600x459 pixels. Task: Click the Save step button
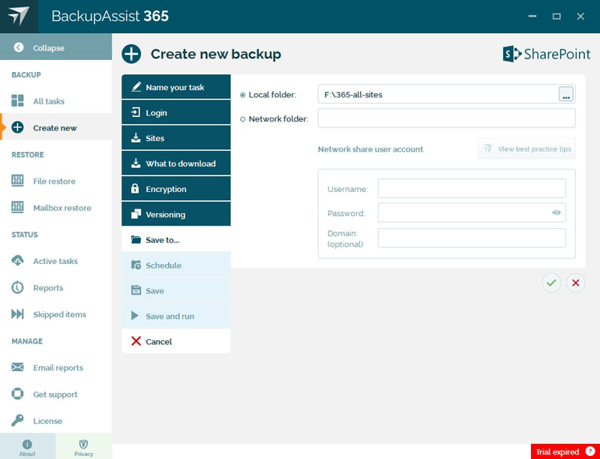pos(176,290)
